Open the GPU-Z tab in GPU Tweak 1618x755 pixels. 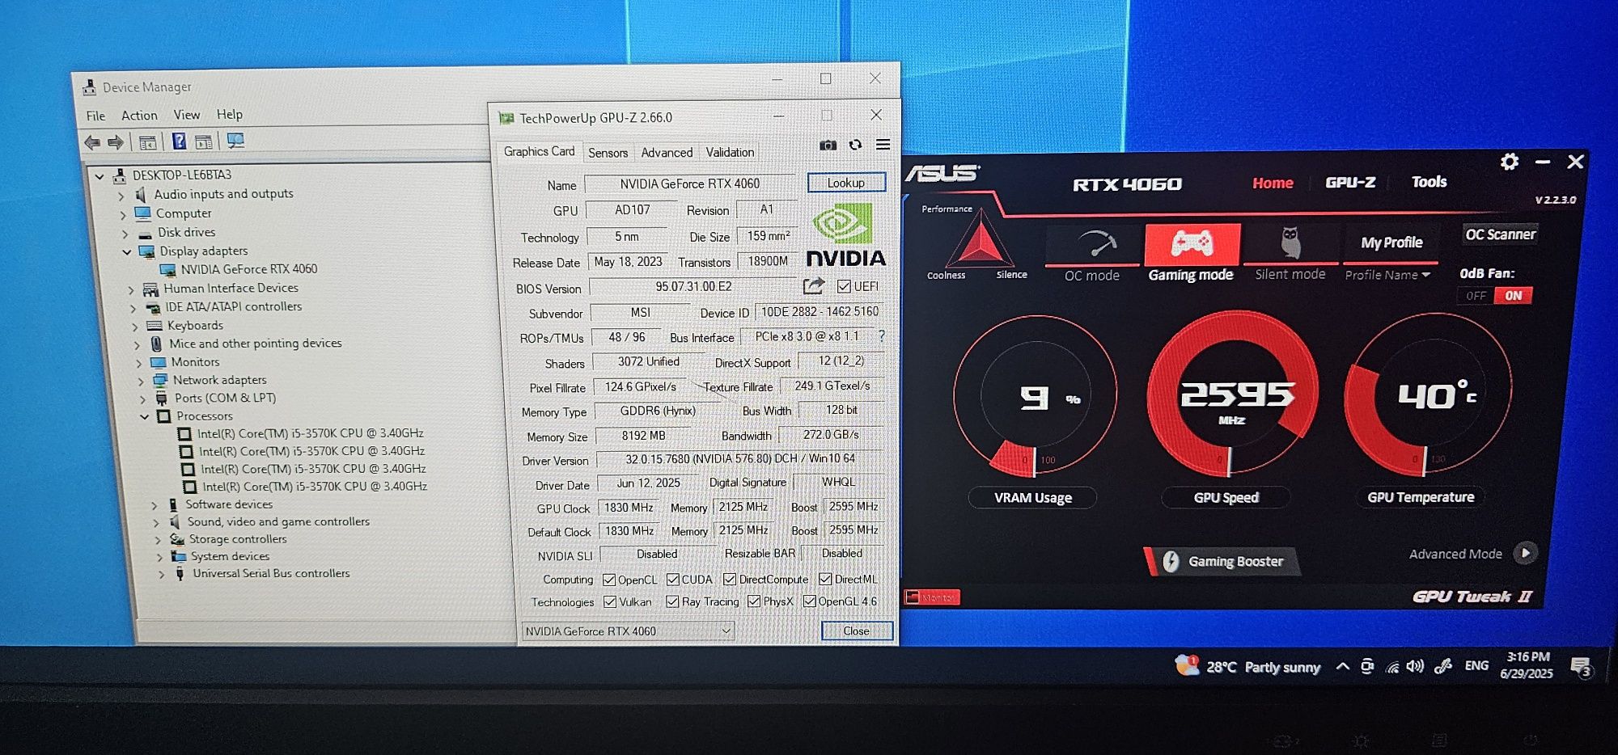pyautogui.click(x=1350, y=183)
